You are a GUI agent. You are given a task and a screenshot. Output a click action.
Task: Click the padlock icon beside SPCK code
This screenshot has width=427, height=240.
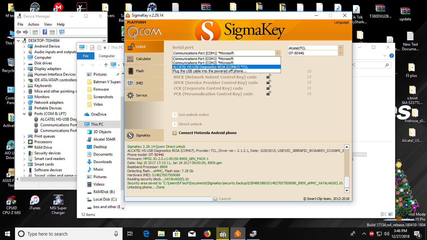tap(269, 82)
